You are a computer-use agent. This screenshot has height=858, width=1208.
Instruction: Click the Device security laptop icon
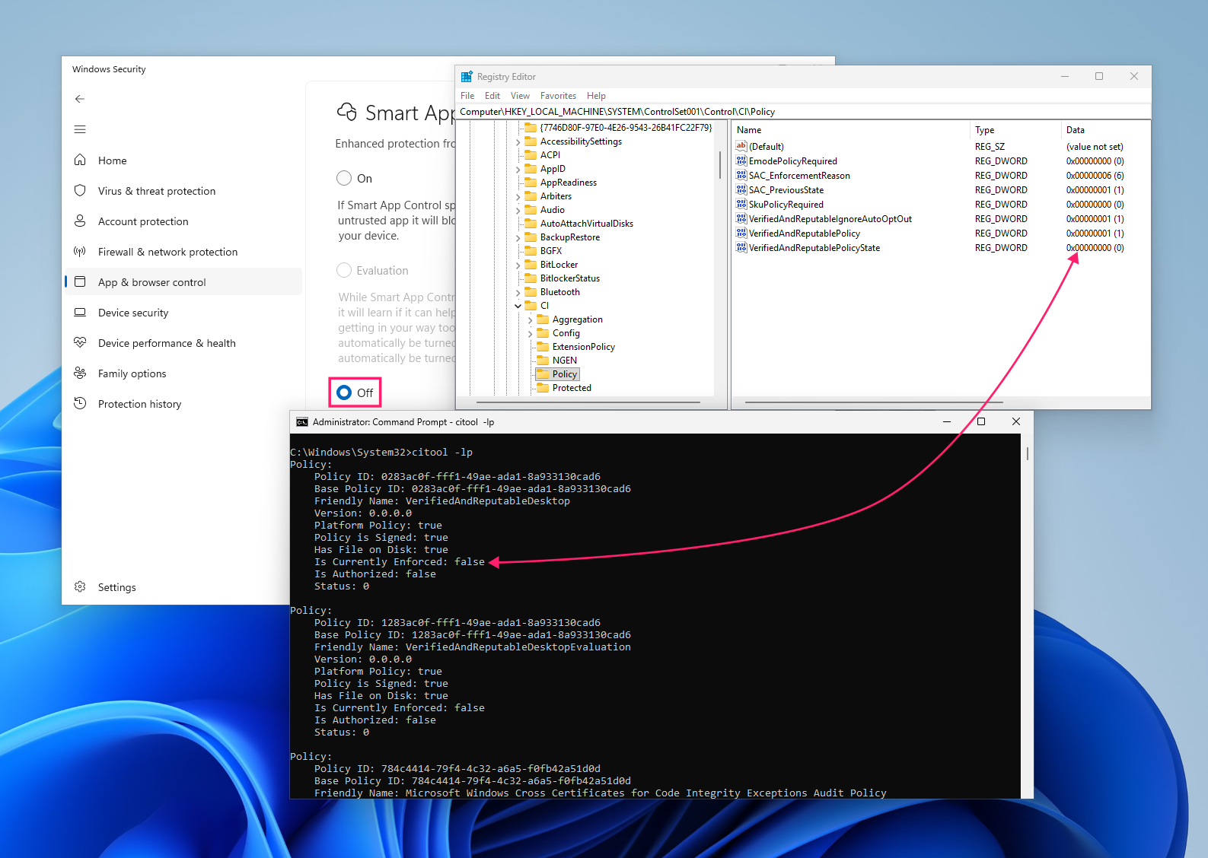[80, 312]
